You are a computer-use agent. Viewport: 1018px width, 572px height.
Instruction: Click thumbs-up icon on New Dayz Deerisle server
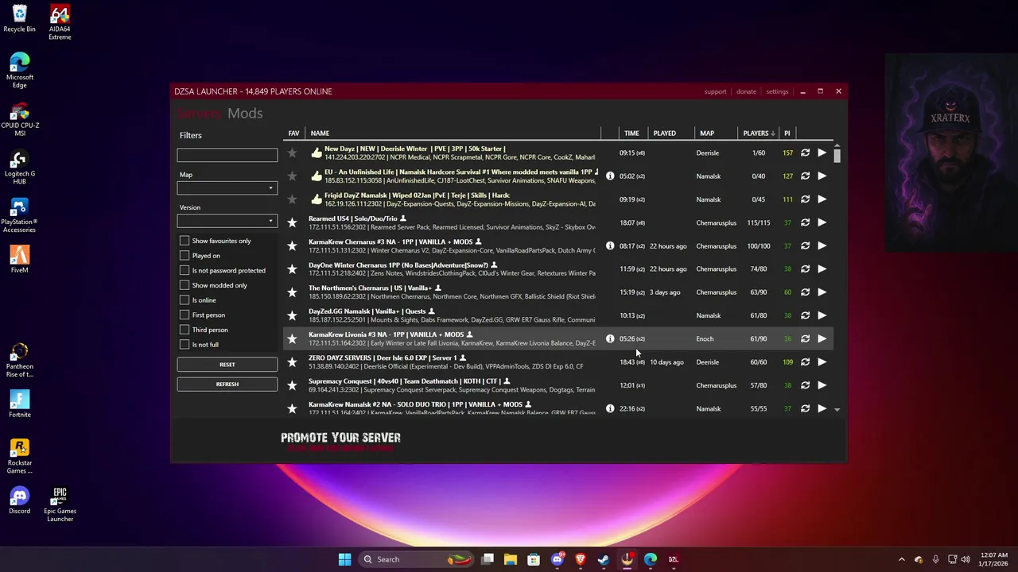[317, 153]
